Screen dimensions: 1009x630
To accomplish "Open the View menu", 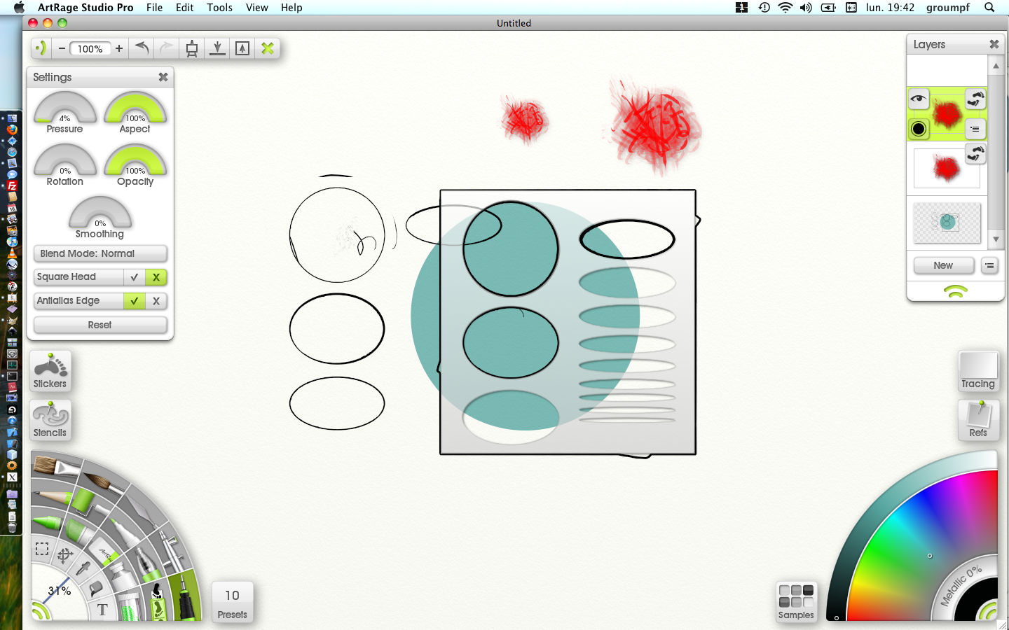I will (257, 8).
